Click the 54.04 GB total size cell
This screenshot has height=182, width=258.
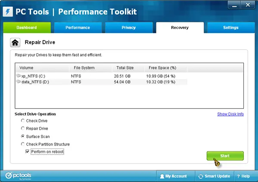(x=122, y=82)
